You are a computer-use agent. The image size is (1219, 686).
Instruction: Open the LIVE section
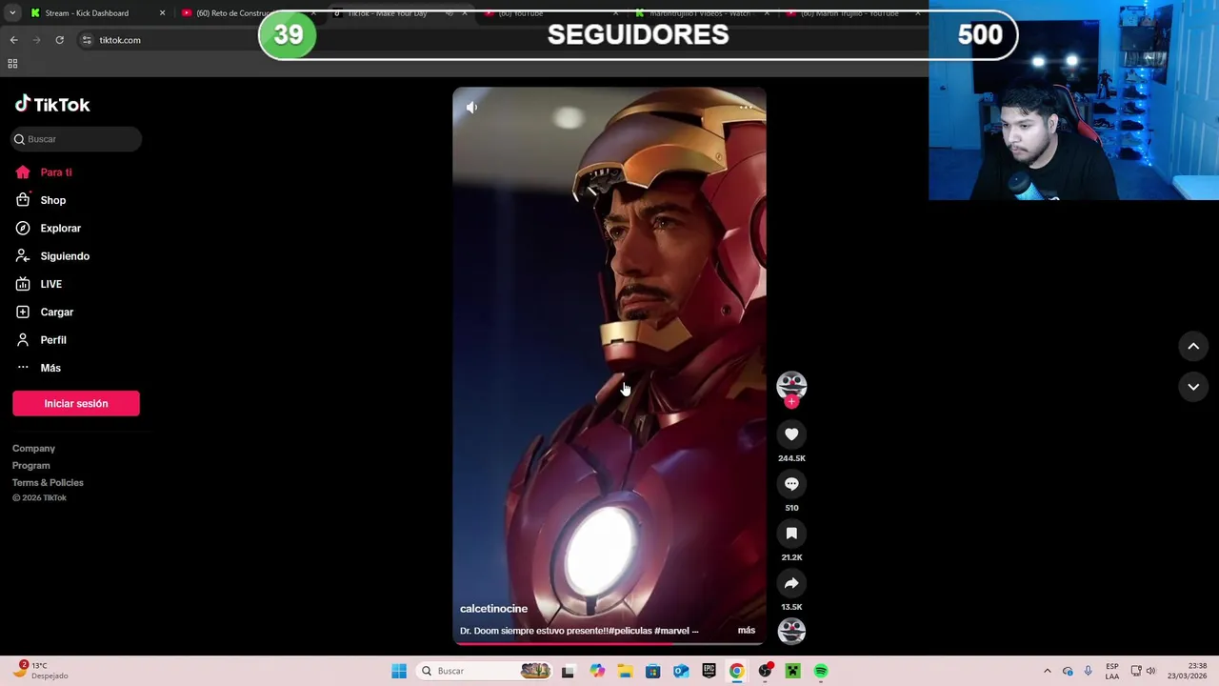coord(39,284)
